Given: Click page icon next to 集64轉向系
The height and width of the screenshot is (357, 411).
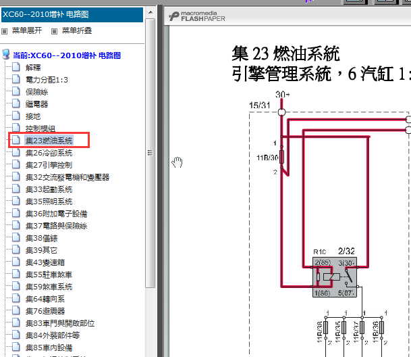Looking at the screenshot, I should (x=16, y=298).
